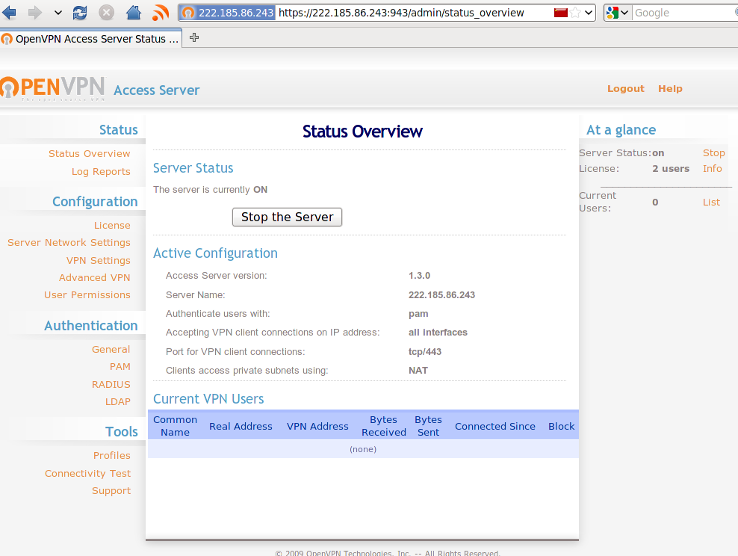Viewport: 738px width, 556px height.
Task: Click List link for Current Users
Action: click(x=711, y=202)
